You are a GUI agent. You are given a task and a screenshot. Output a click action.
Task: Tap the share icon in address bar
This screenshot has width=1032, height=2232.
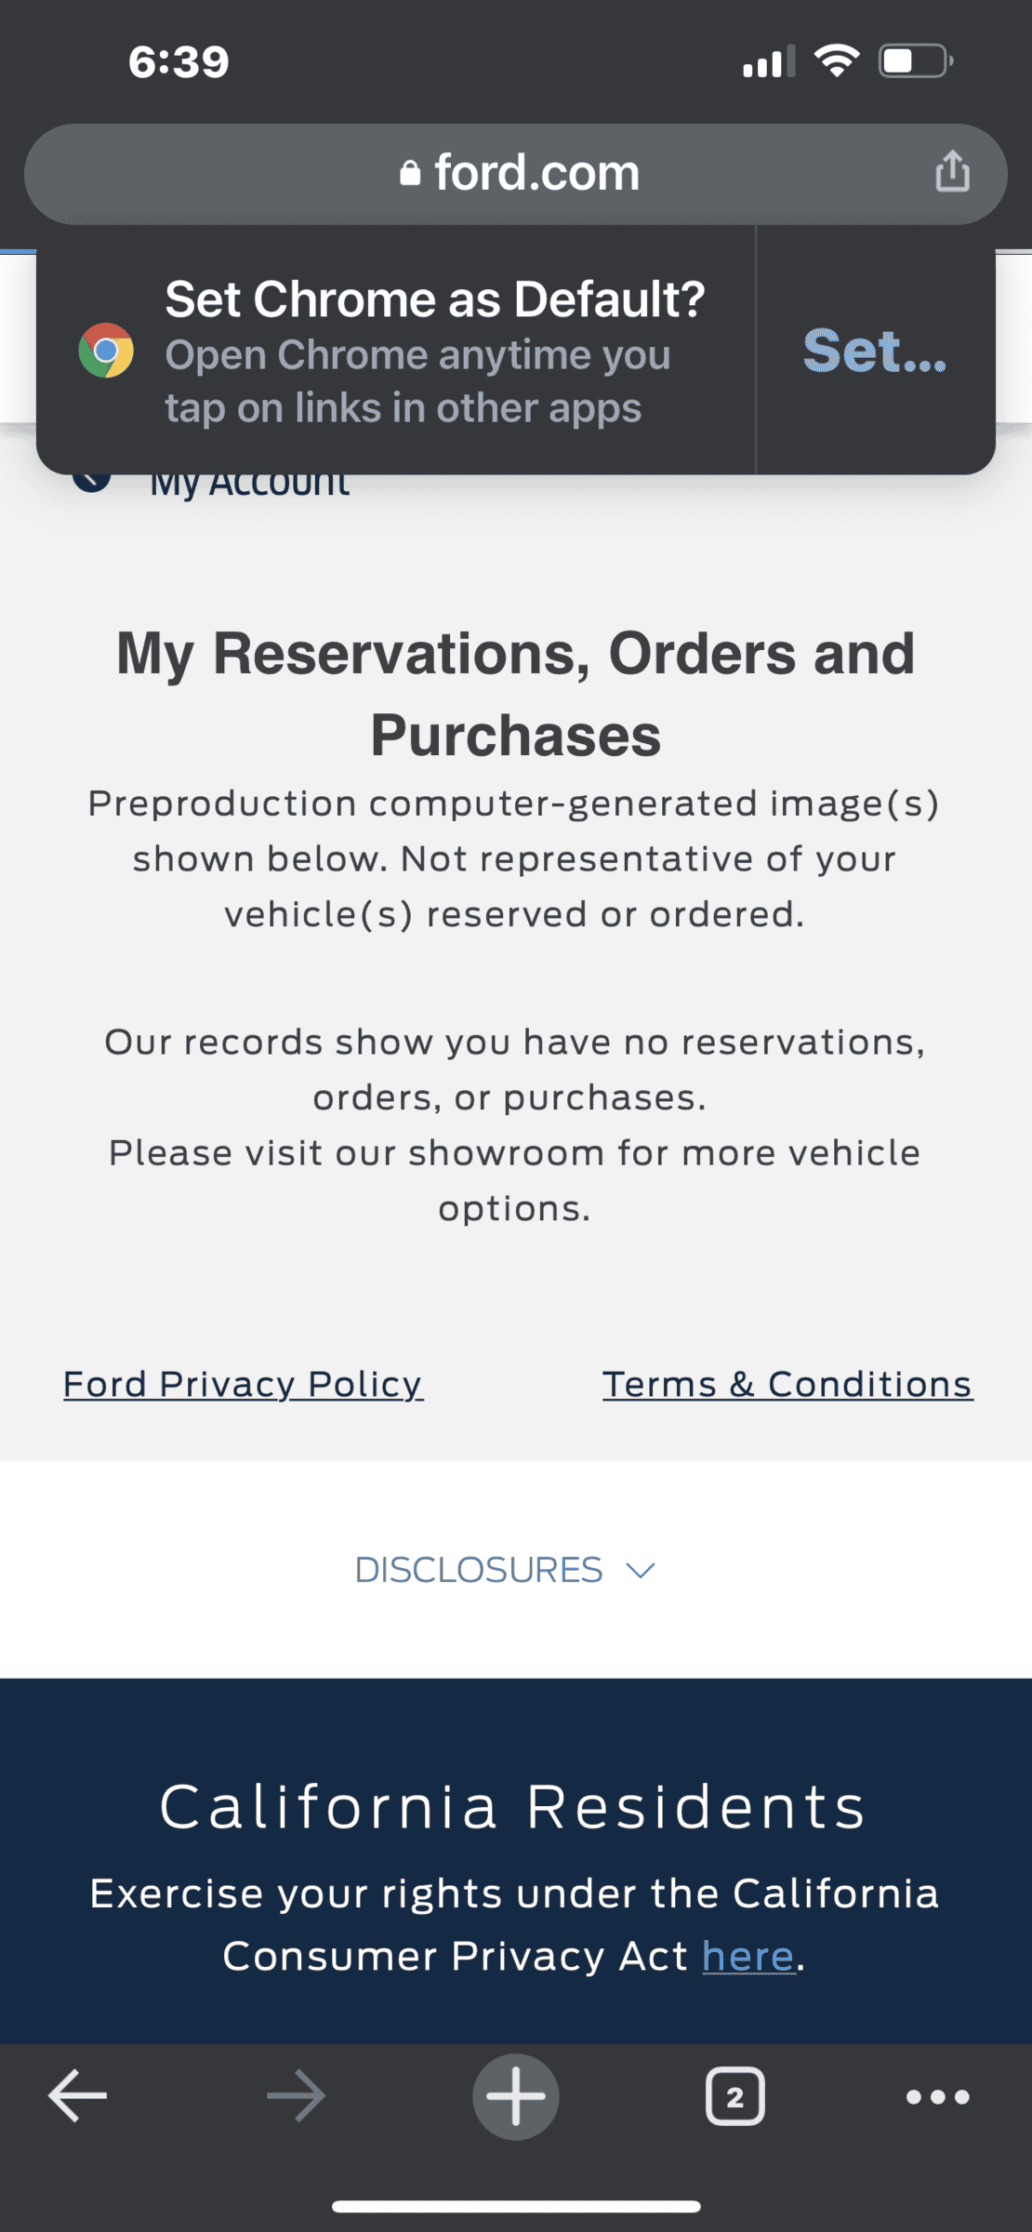(x=952, y=172)
